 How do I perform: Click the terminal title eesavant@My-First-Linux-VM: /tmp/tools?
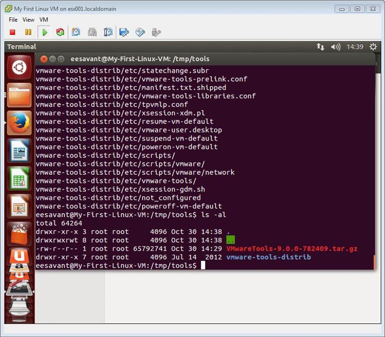coord(140,59)
